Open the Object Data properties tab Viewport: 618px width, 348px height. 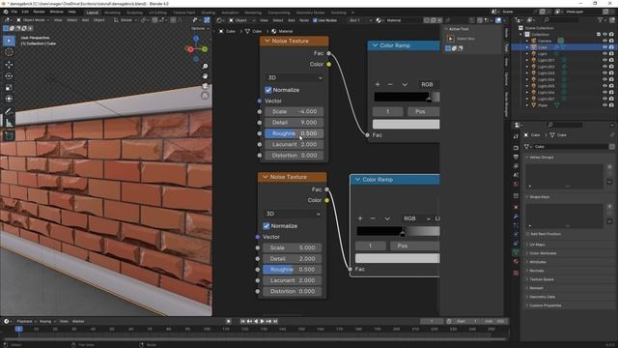point(516,252)
